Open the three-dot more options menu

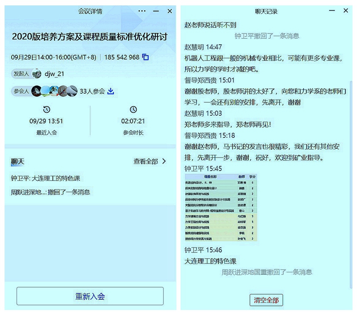coord(142,11)
